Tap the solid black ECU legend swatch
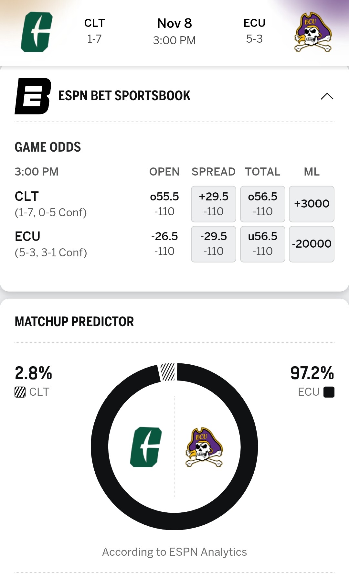 [329, 392]
